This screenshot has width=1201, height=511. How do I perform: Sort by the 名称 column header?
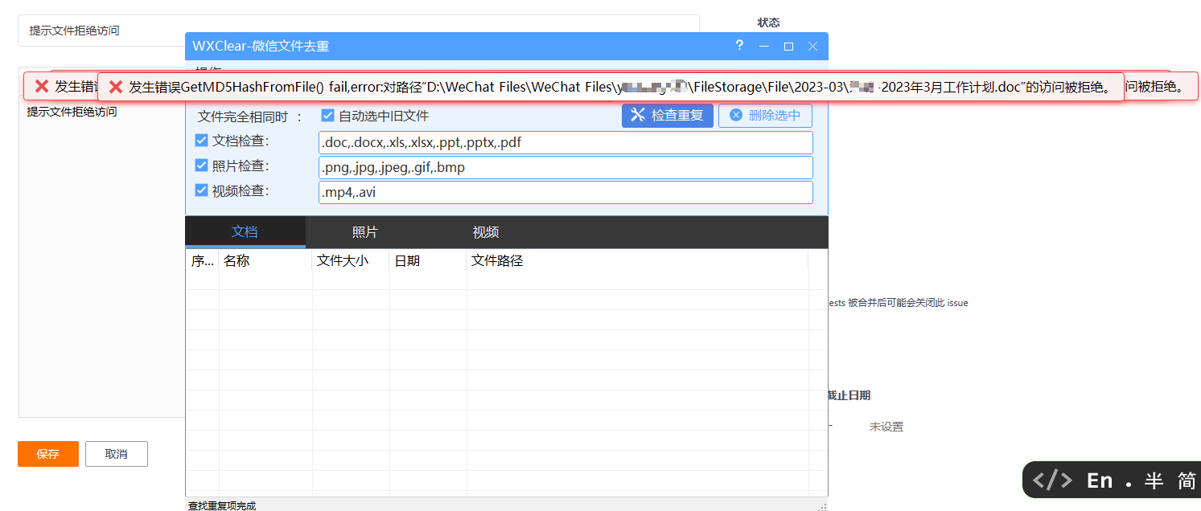pos(265,260)
